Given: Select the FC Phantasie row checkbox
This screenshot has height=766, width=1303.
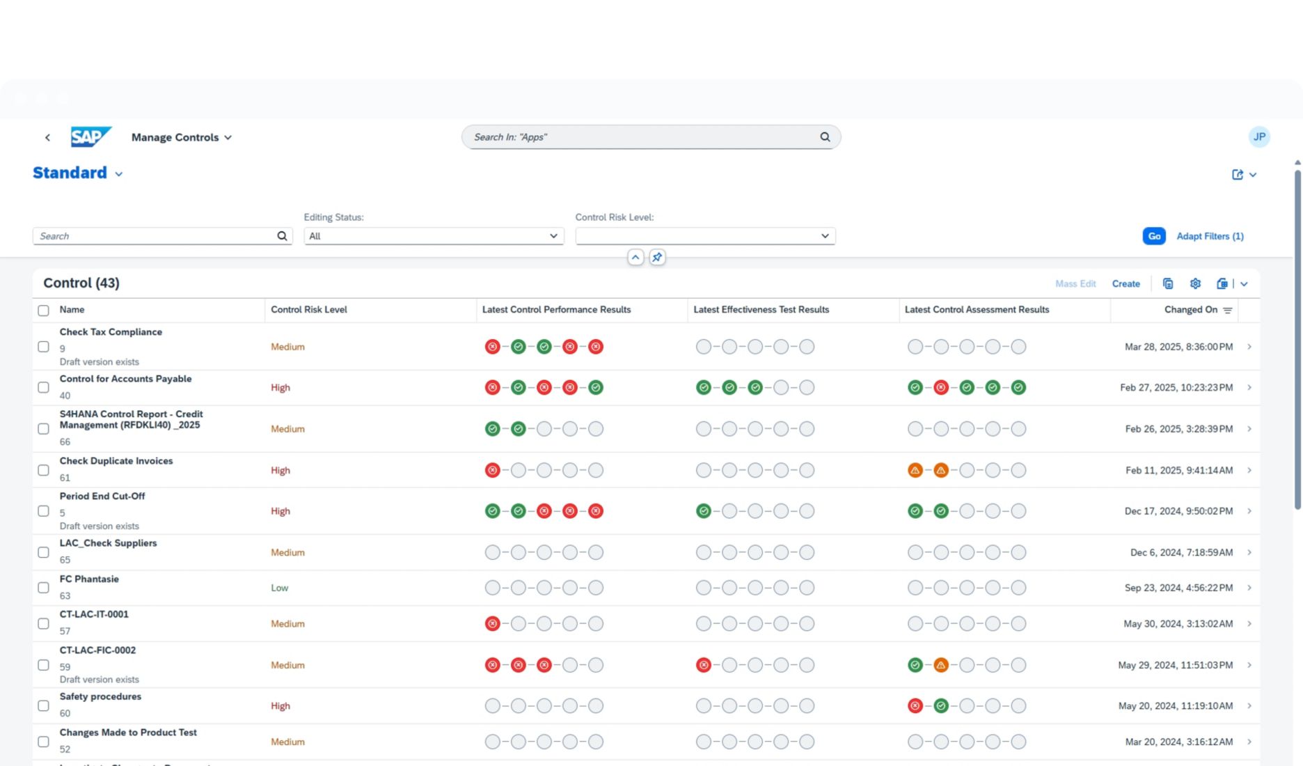Looking at the screenshot, I should pyautogui.click(x=43, y=588).
